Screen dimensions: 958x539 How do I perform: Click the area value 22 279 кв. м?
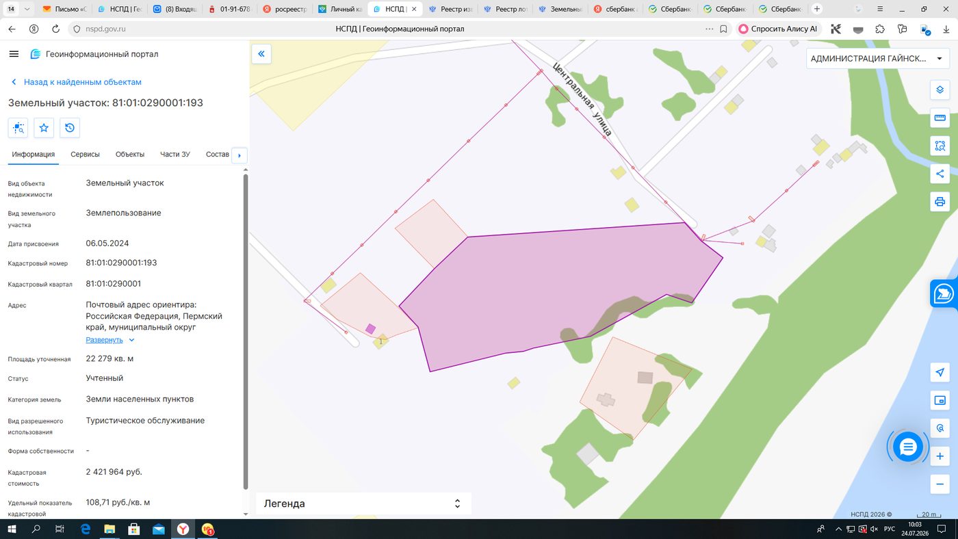(109, 358)
